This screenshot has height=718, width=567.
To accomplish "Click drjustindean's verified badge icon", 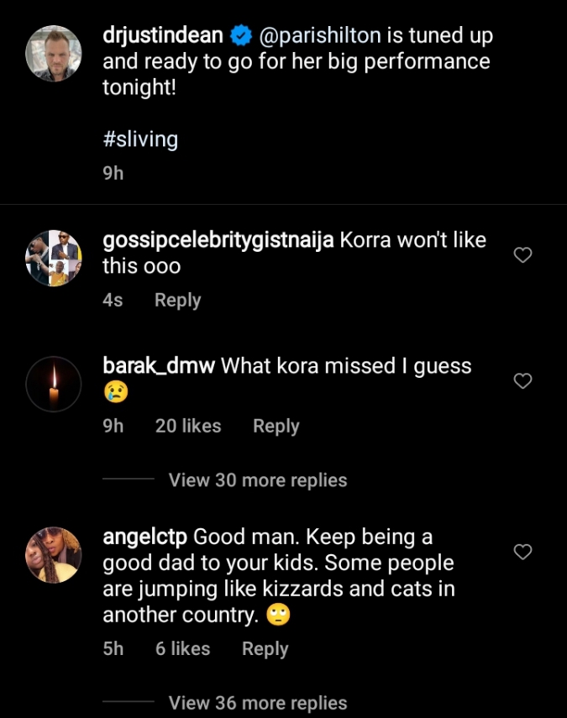I will pos(239,36).
